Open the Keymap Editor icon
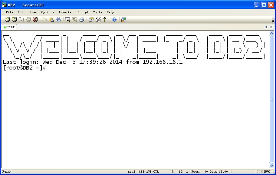The height and width of the screenshot is (175, 276). (x=98, y=20)
